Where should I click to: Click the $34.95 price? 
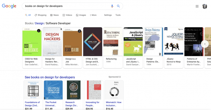(x=89, y=109)
